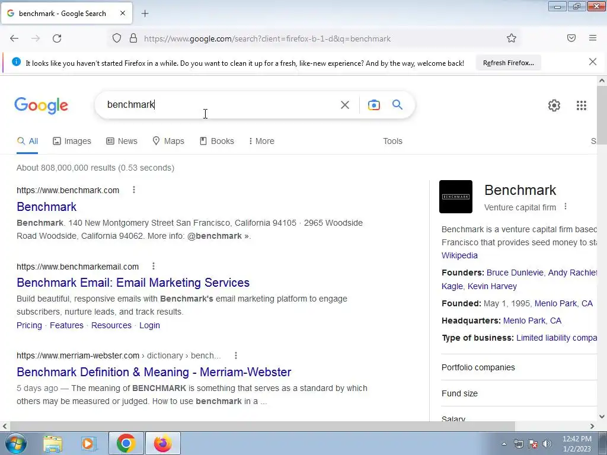607x455 pixels.
Task: Reload the current page
Action: [x=57, y=39]
